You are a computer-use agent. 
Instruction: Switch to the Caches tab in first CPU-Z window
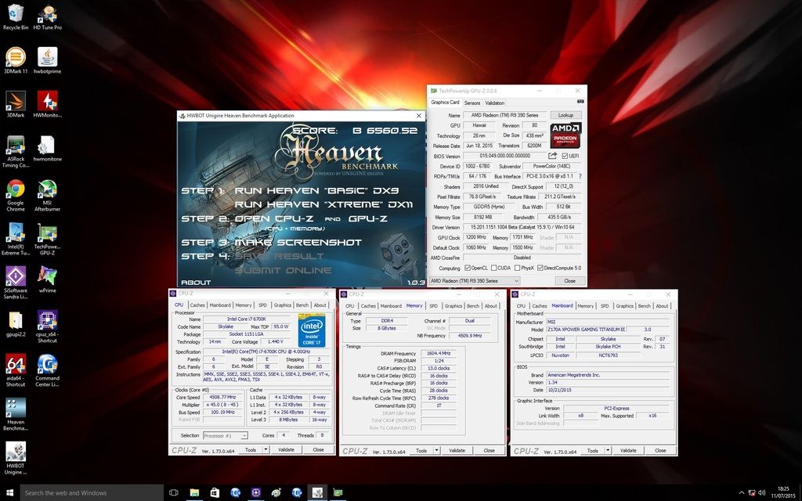[x=197, y=305]
